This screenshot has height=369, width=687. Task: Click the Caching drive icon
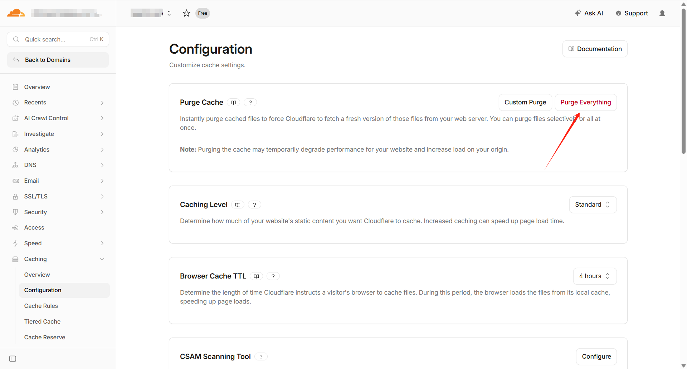click(x=15, y=259)
